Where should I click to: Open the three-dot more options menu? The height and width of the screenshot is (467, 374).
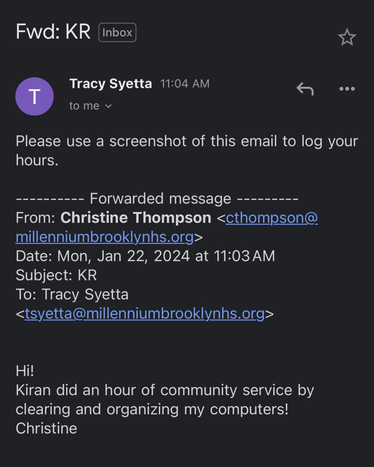click(347, 89)
